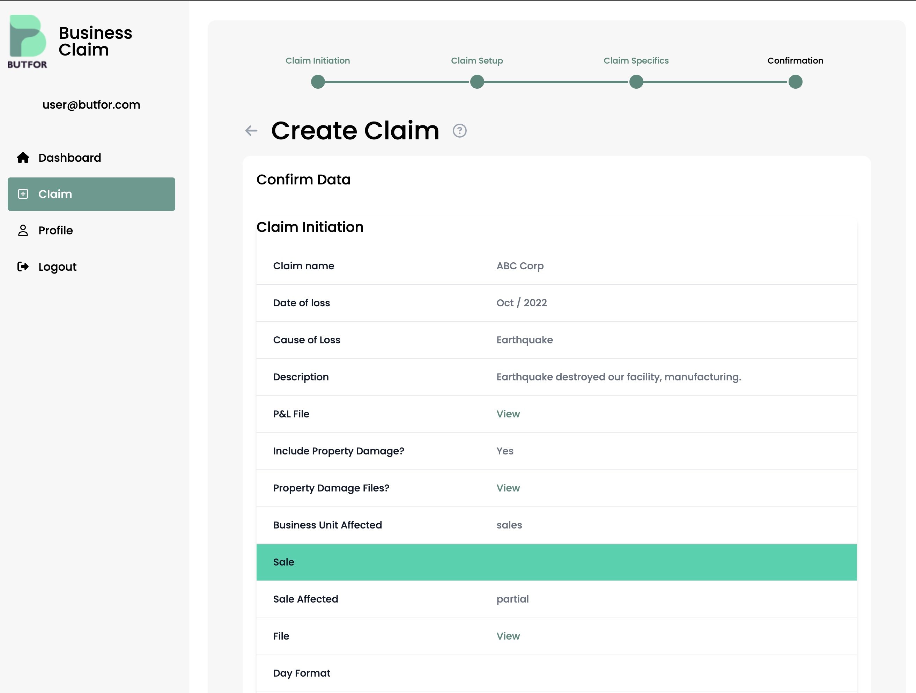The image size is (916, 693).
Task: Click the Dashboard home icon
Action: pos(23,158)
